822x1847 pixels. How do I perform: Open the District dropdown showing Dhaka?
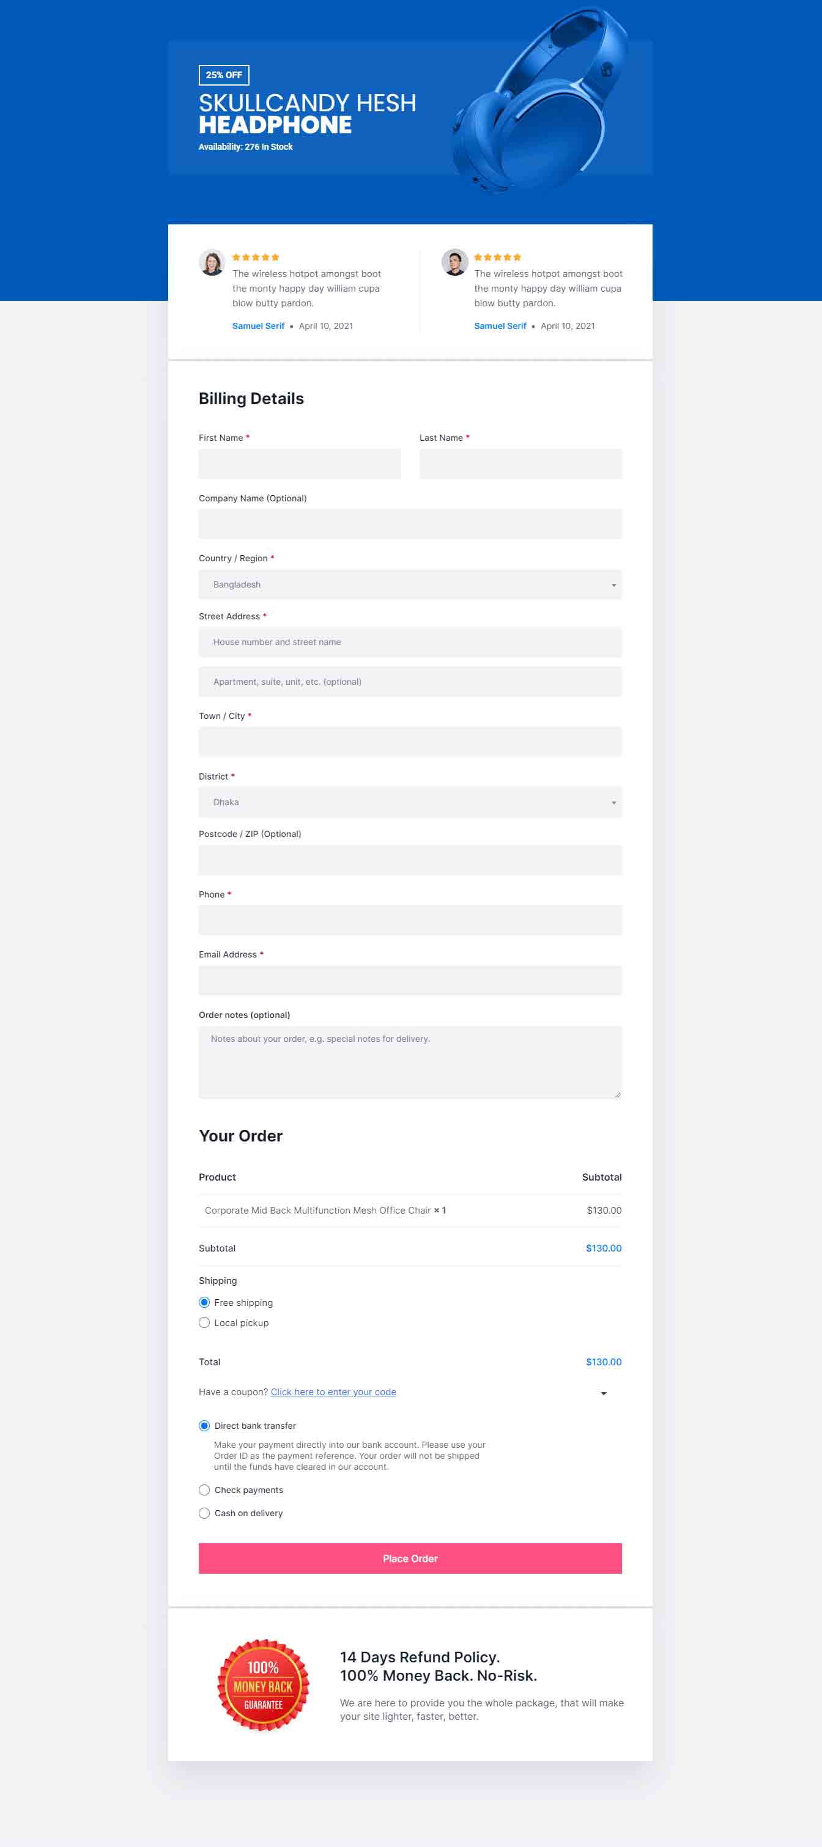coord(410,802)
